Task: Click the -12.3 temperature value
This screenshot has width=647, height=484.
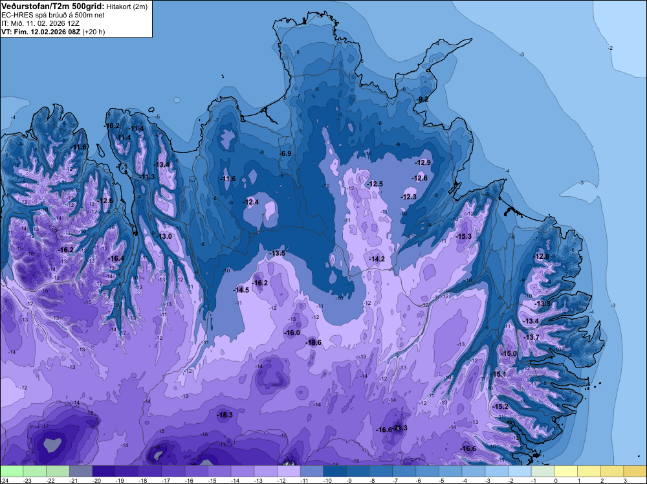Action: coord(408,197)
